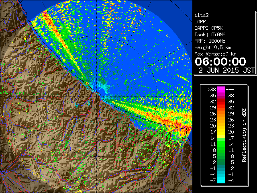
Task: Click the -7 legend value label
Action: [213, 180]
